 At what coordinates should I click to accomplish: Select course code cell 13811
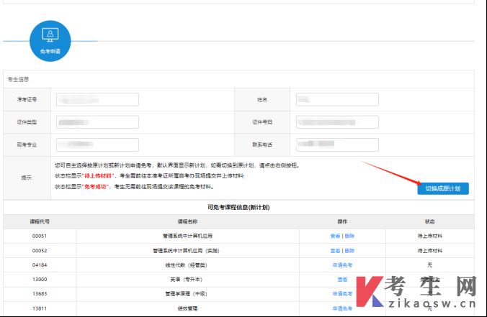tap(40, 308)
